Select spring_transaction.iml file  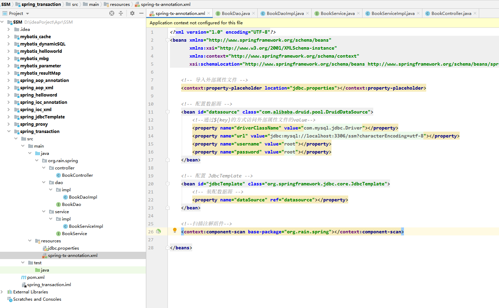coord(49,284)
